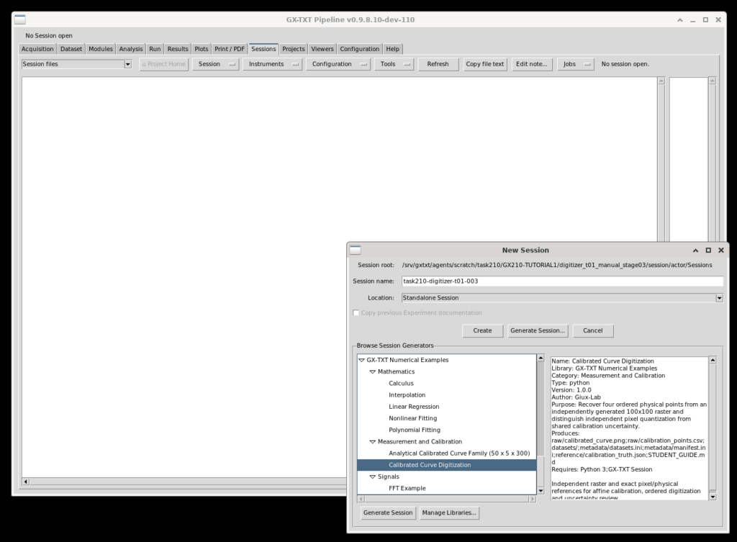Collapse the Signals tree branch

[x=373, y=476]
